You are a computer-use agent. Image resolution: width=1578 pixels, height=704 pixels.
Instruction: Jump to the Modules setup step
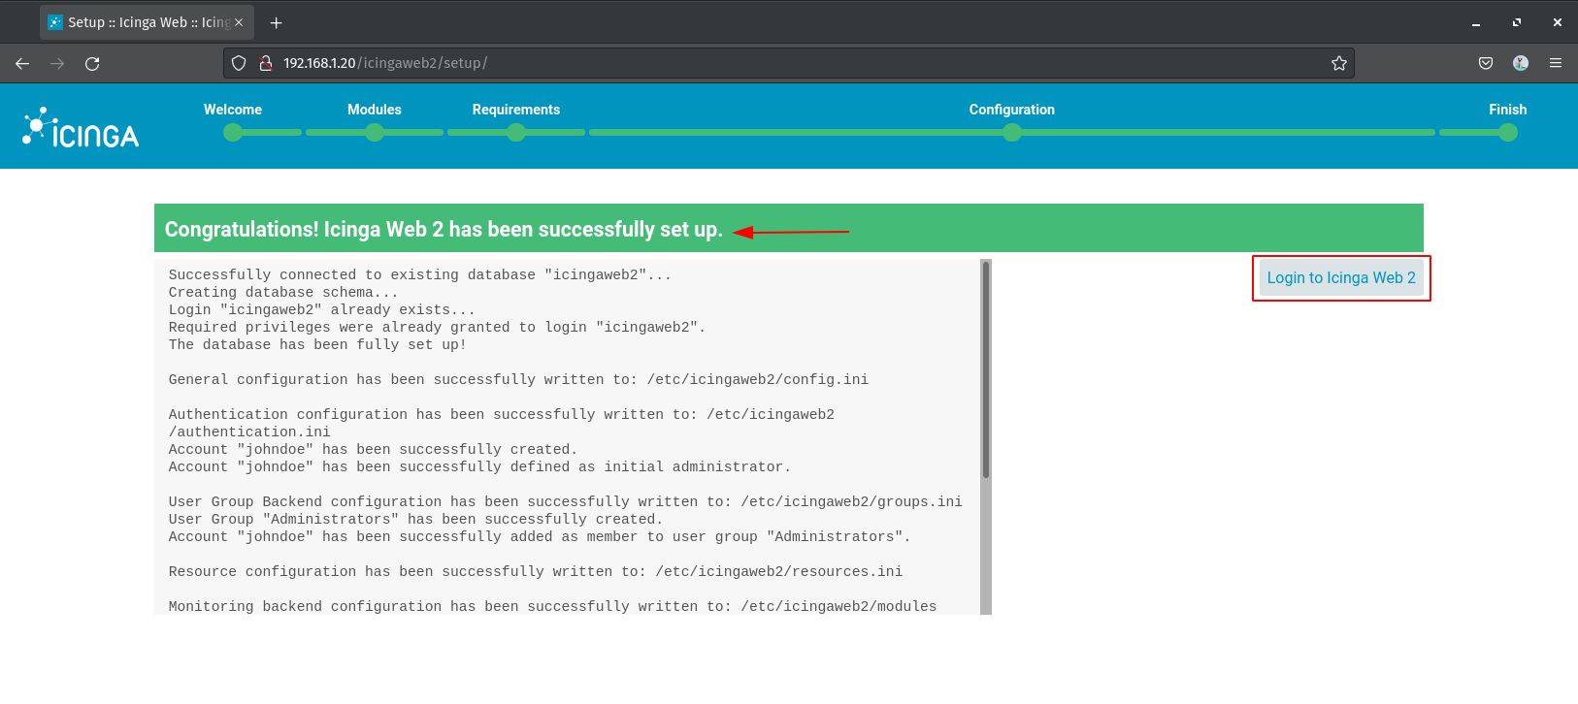tap(375, 133)
